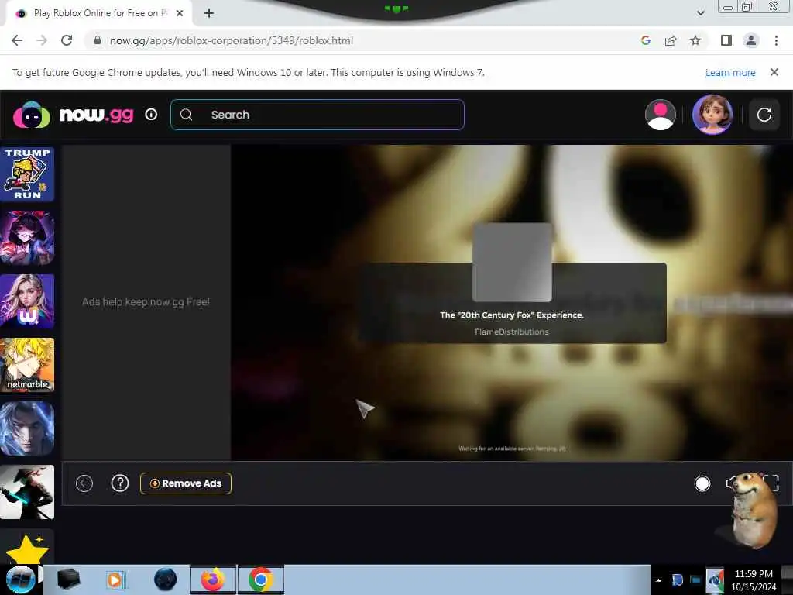This screenshot has width=793, height=595.
Task: Show hidden system tray icons
Action: 658,580
